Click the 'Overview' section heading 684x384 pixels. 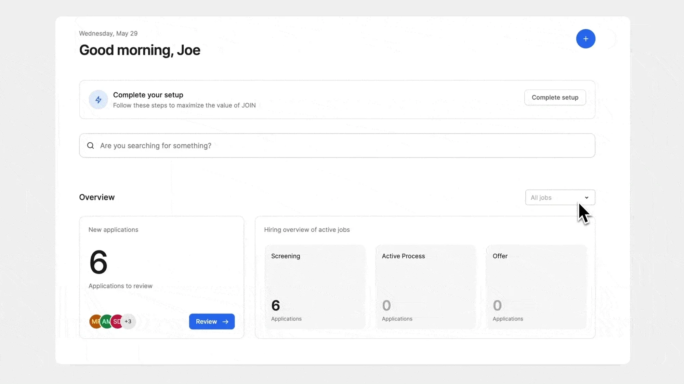coord(97,197)
